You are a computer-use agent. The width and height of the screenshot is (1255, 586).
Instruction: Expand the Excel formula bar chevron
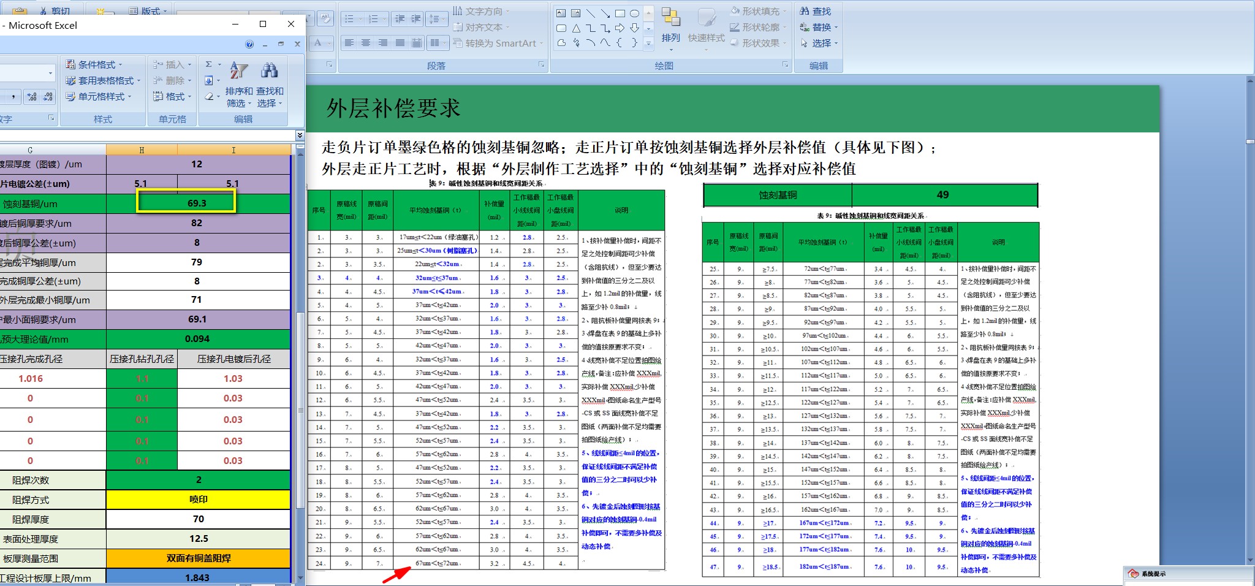point(300,135)
